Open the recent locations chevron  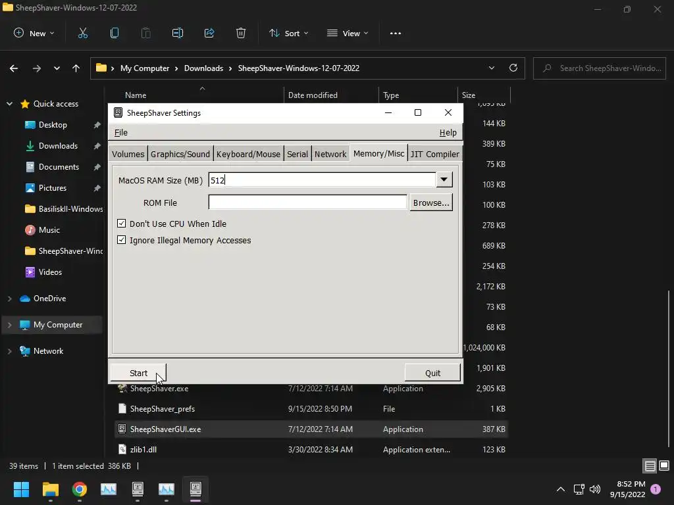click(x=57, y=68)
